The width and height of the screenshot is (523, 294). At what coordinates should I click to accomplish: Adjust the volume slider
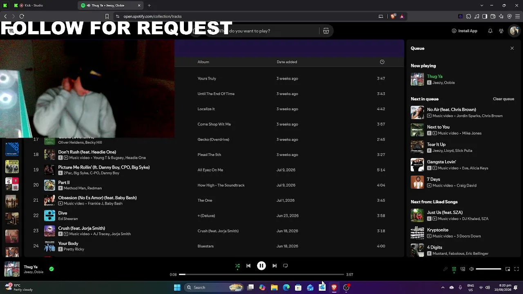coord(488,269)
